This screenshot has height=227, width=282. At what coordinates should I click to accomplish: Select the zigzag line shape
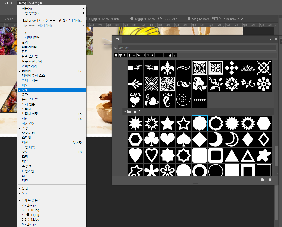click(200, 100)
